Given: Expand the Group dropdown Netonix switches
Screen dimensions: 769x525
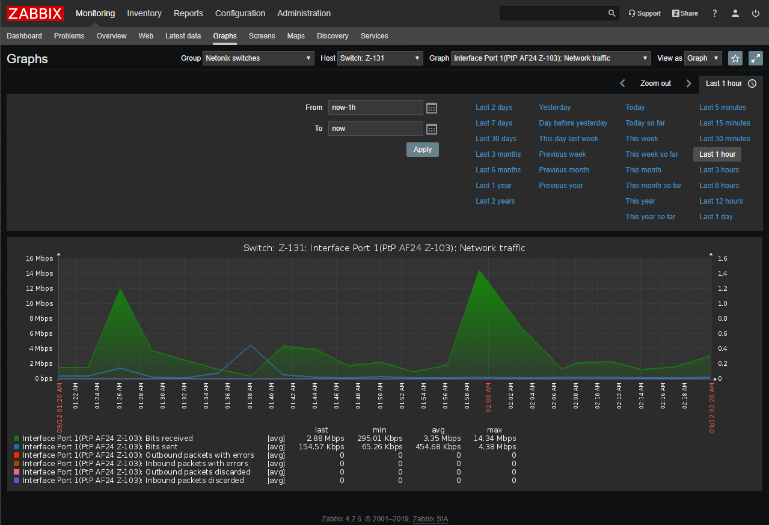Looking at the screenshot, I should tap(259, 58).
